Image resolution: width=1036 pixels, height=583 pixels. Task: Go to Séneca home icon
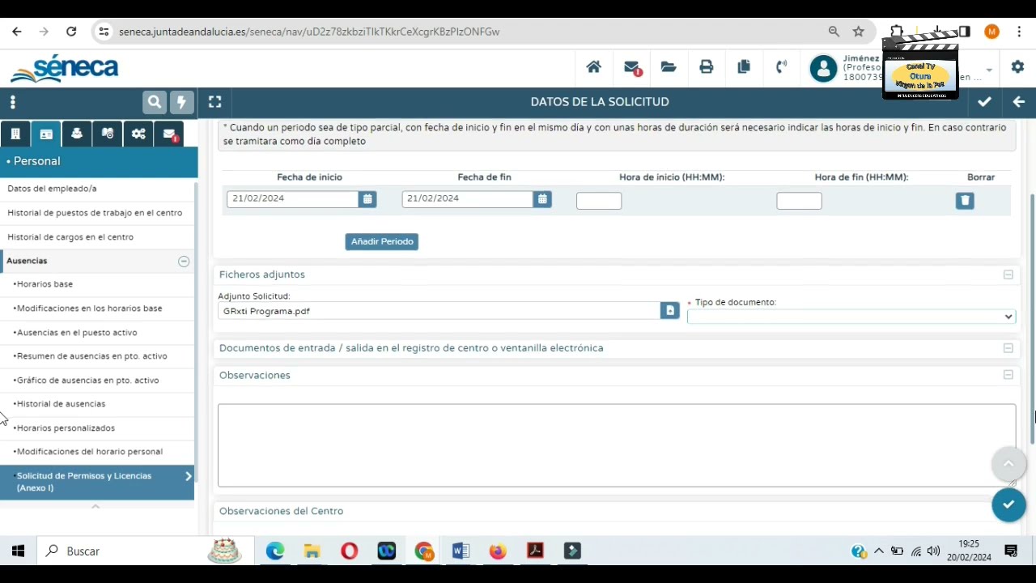point(594,67)
